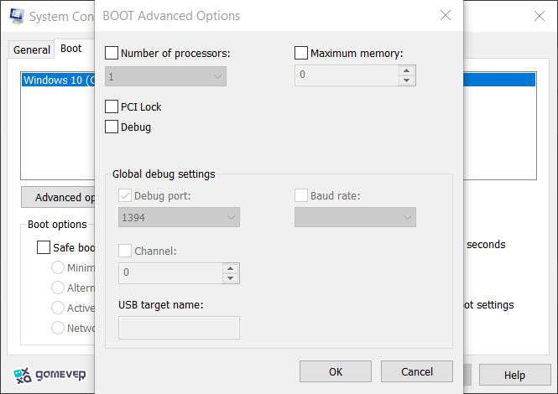The image size is (558, 394).
Task: Increase Channel value with up arrow
Action: tap(231, 268)
